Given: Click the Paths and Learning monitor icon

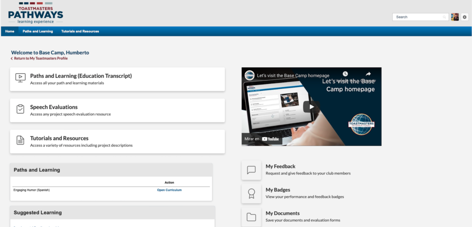Looking at the screenshot, I should 20,78.
